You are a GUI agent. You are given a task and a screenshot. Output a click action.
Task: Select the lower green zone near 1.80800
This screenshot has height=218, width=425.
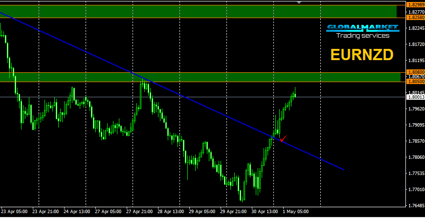200,77
